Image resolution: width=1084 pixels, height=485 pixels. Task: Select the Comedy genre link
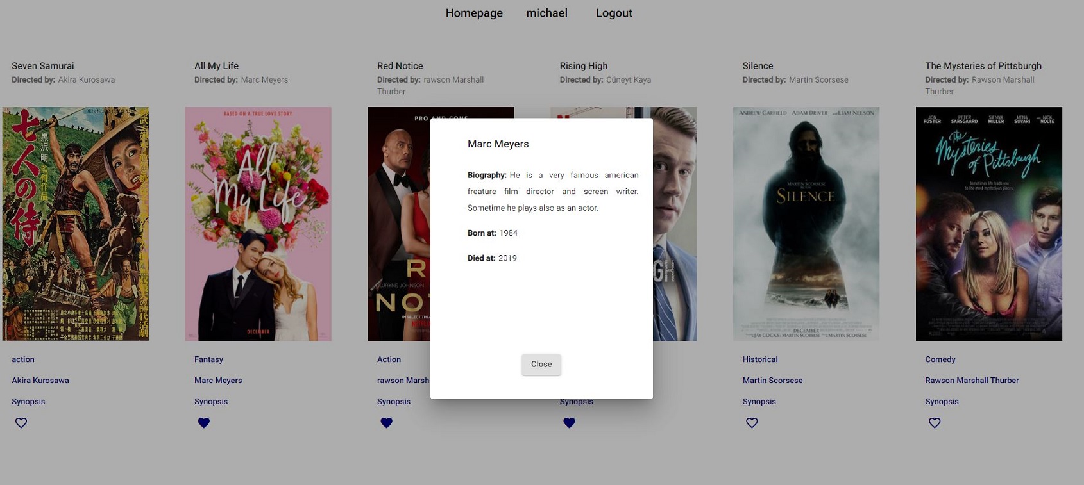coord(940,359)
